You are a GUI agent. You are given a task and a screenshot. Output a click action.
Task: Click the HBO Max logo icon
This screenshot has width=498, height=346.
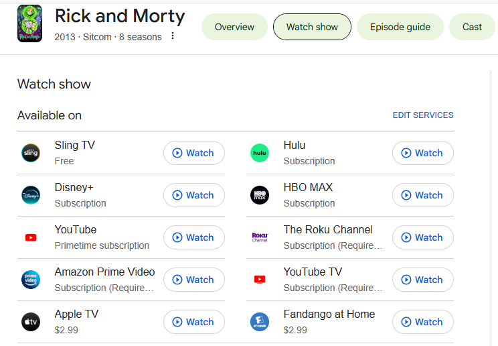pyautogui.click(x=260, y=195)
